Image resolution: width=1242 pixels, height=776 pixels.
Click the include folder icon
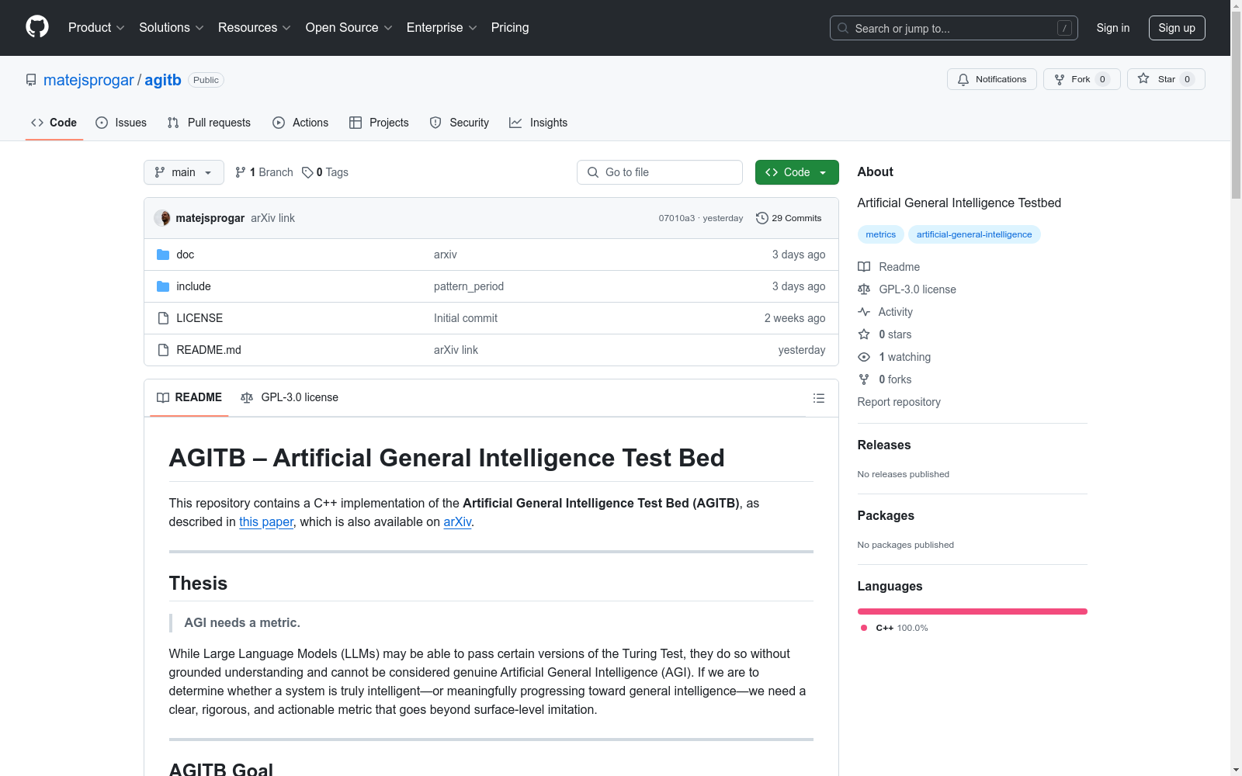click(163, 286)
